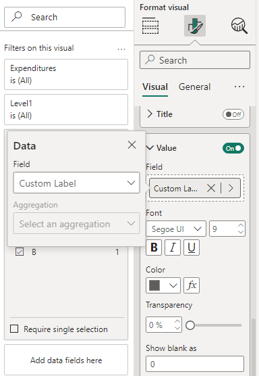Turn on the Title toggle
The width and height of the screenshot is (259, 376).
[233, 114]
